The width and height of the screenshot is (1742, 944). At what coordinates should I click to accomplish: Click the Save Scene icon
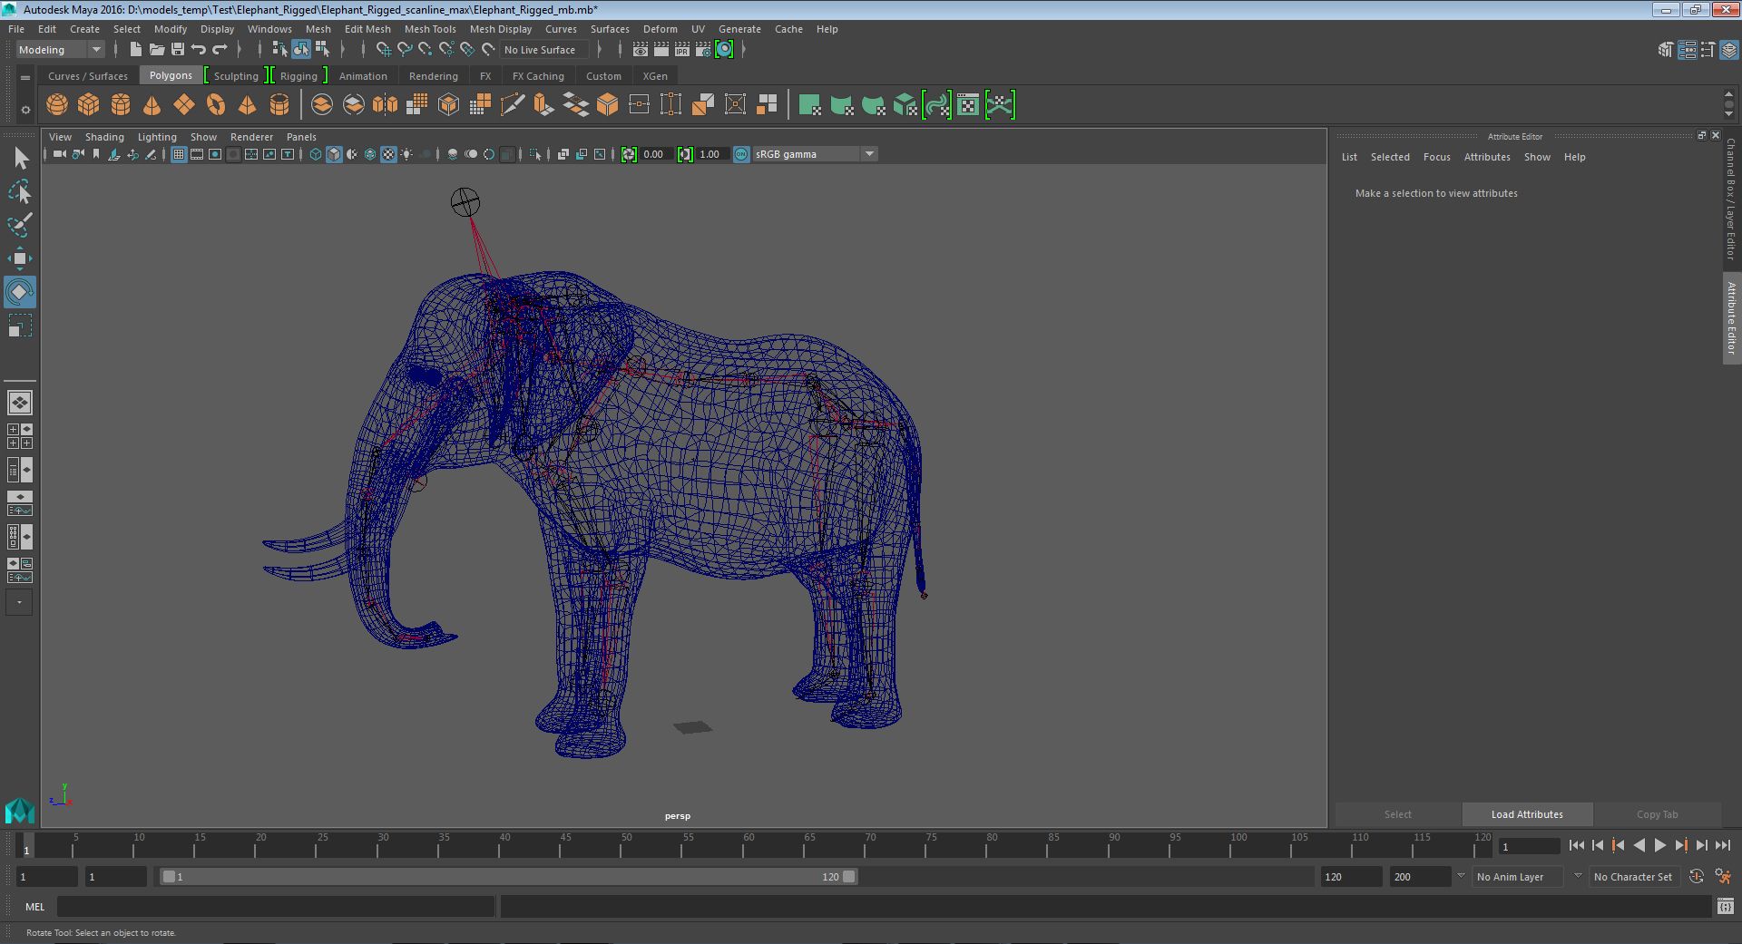[178, 50]
